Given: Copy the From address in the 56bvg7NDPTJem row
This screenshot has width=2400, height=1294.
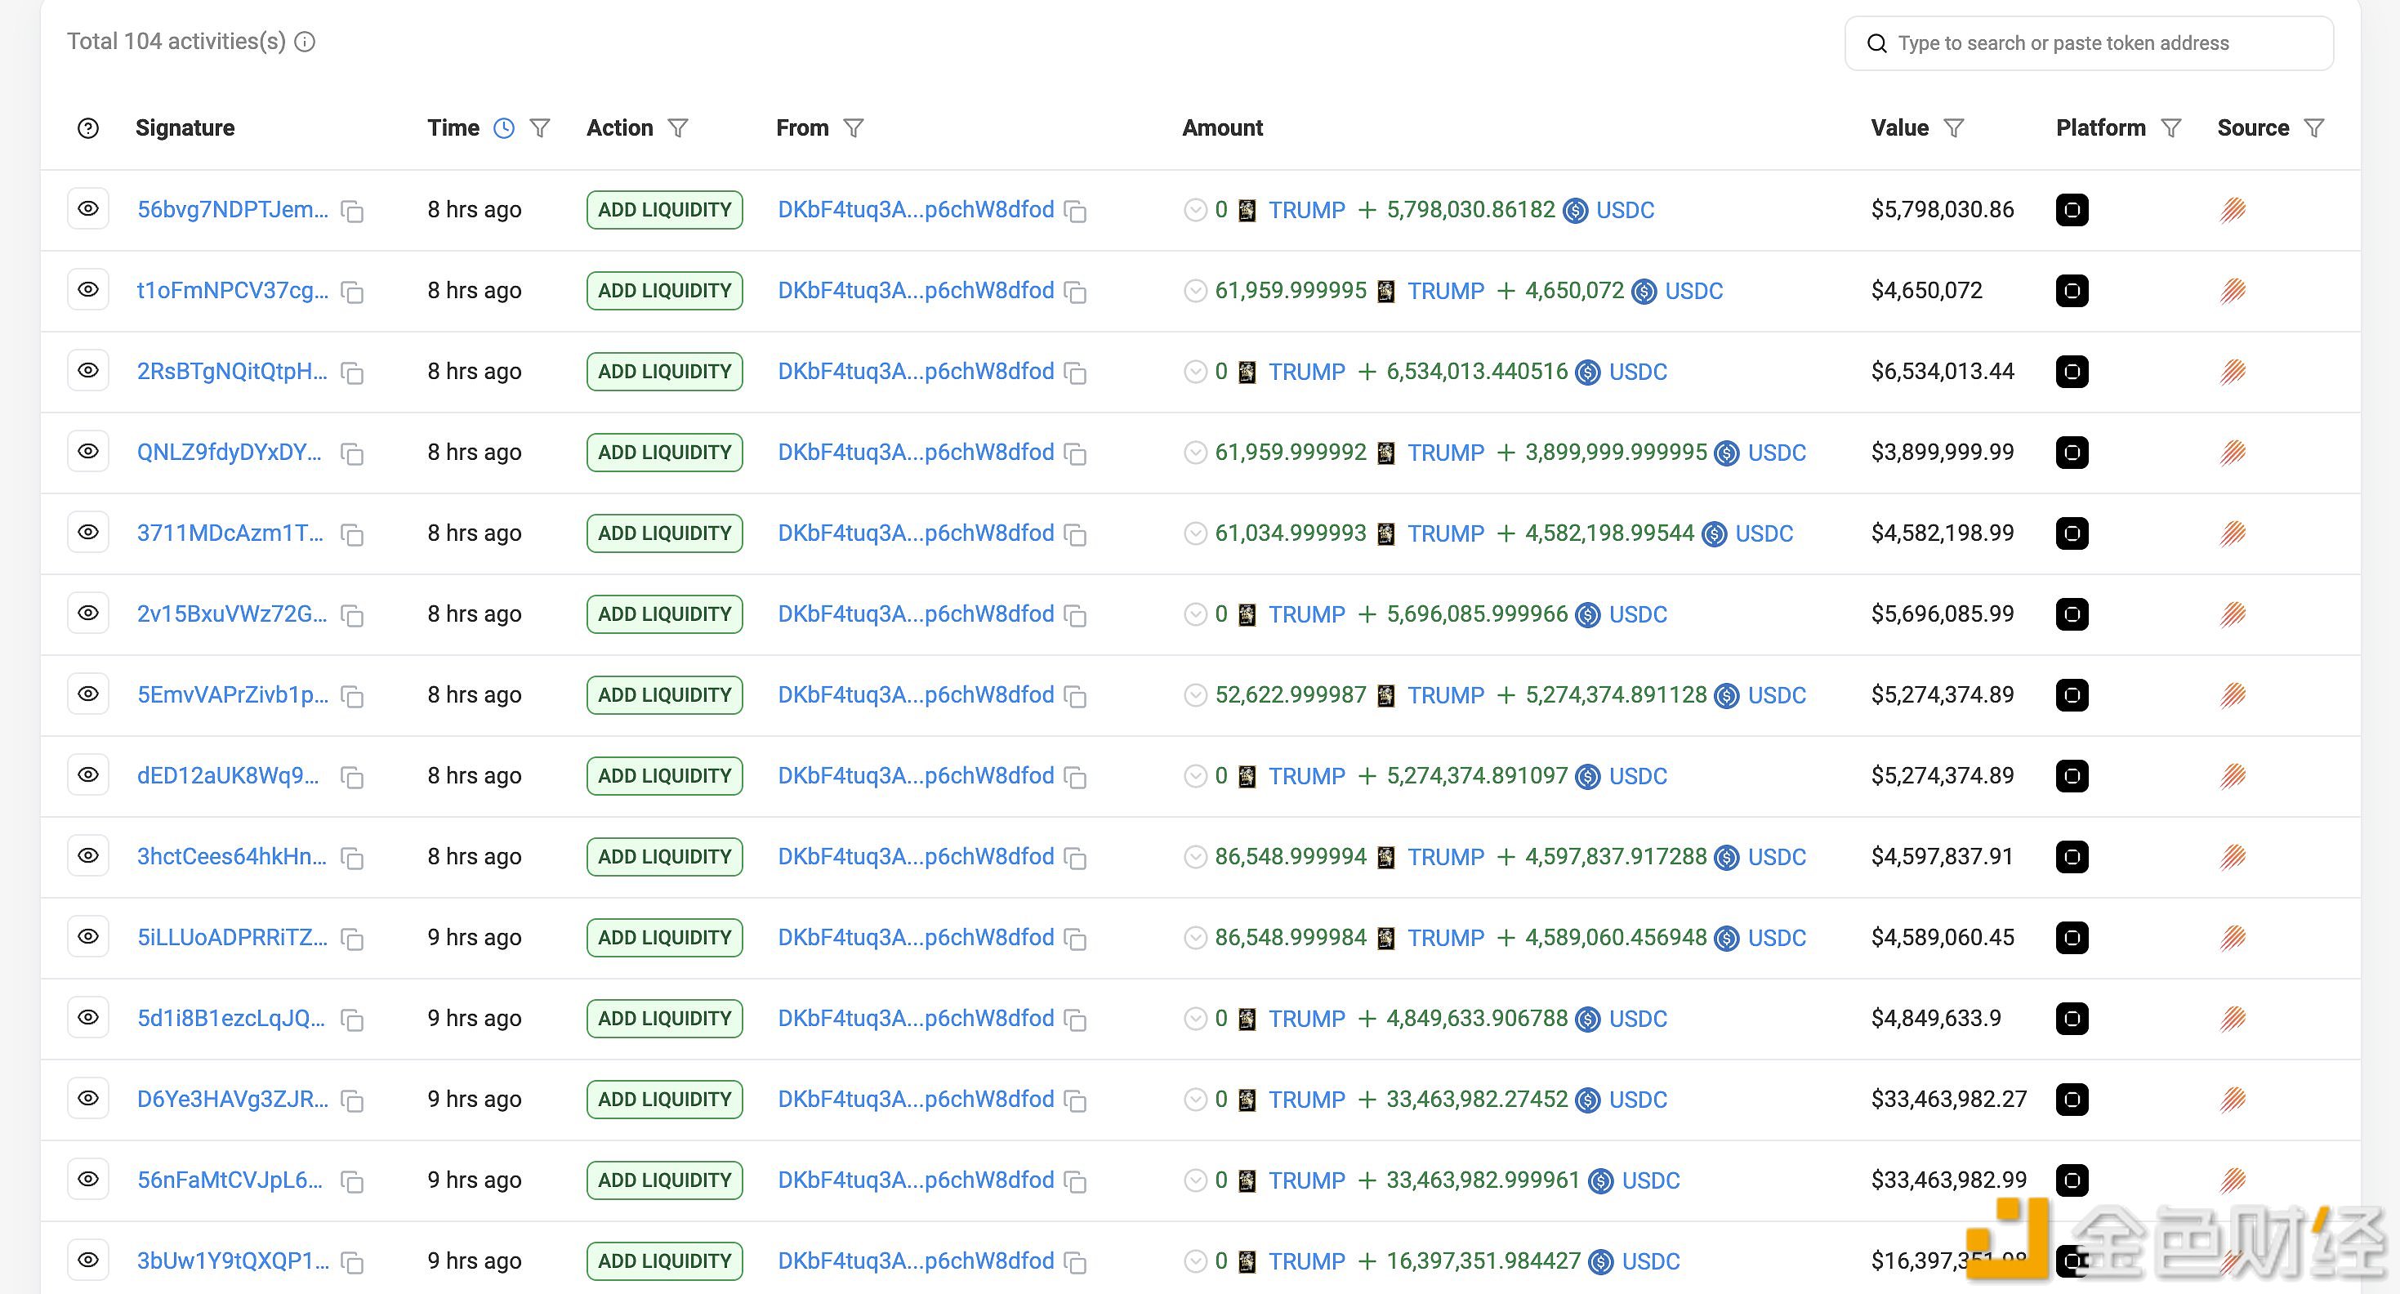Looking at the screenshot, I should coord(1075,212).
